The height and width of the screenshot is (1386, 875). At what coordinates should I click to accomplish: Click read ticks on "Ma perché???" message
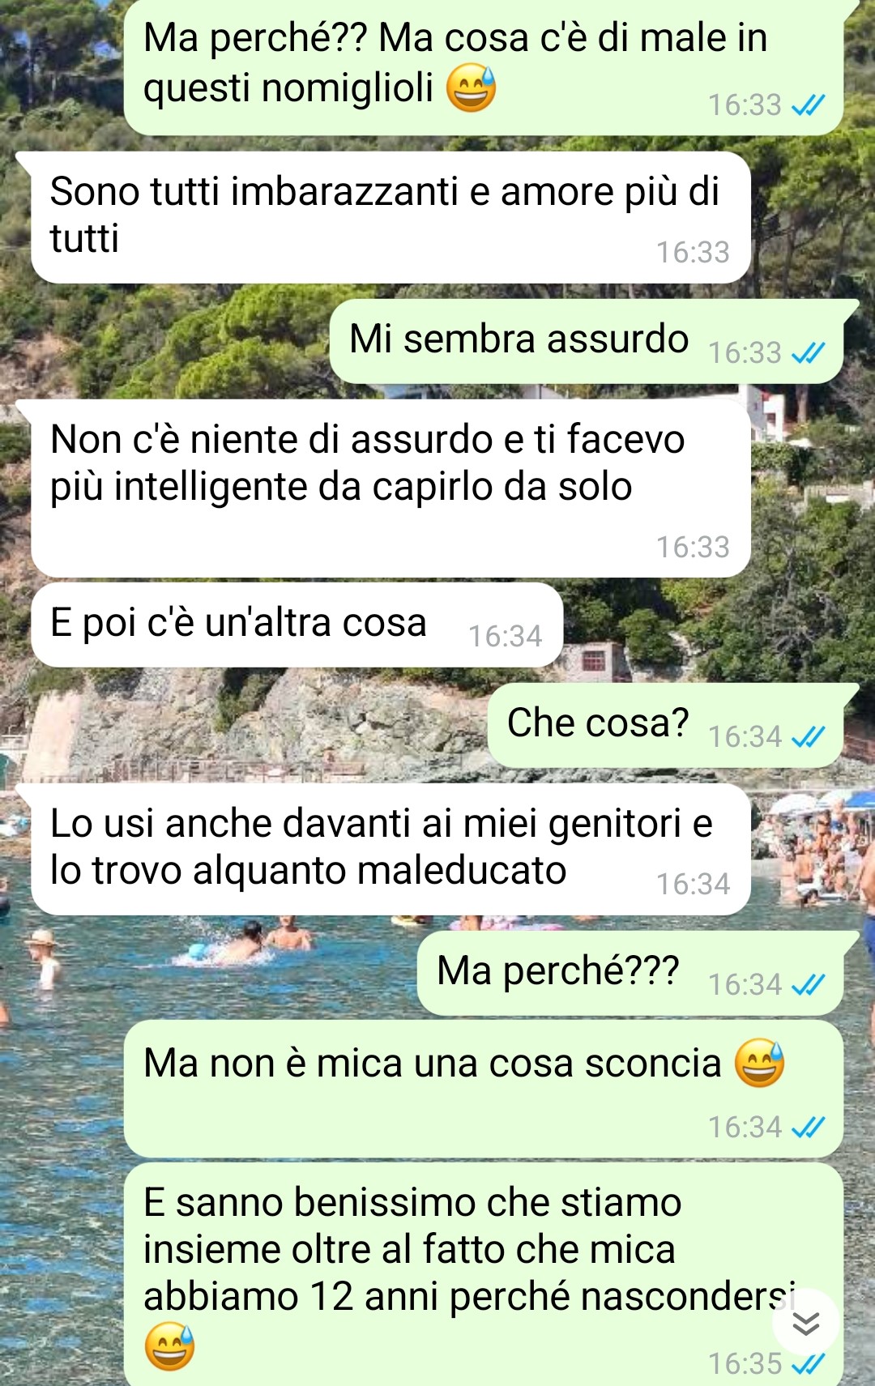coord(808,985)
